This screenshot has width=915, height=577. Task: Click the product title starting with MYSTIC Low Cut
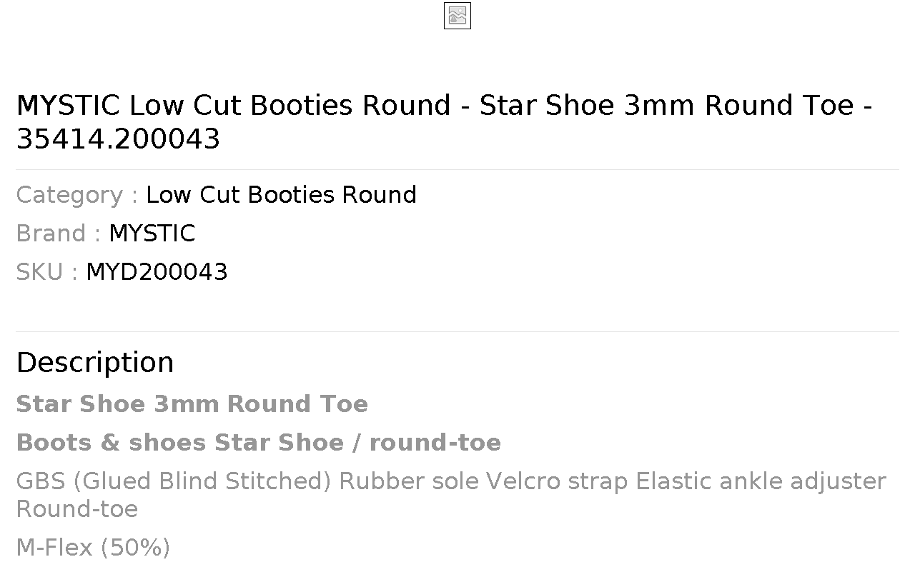coord(444,122)
